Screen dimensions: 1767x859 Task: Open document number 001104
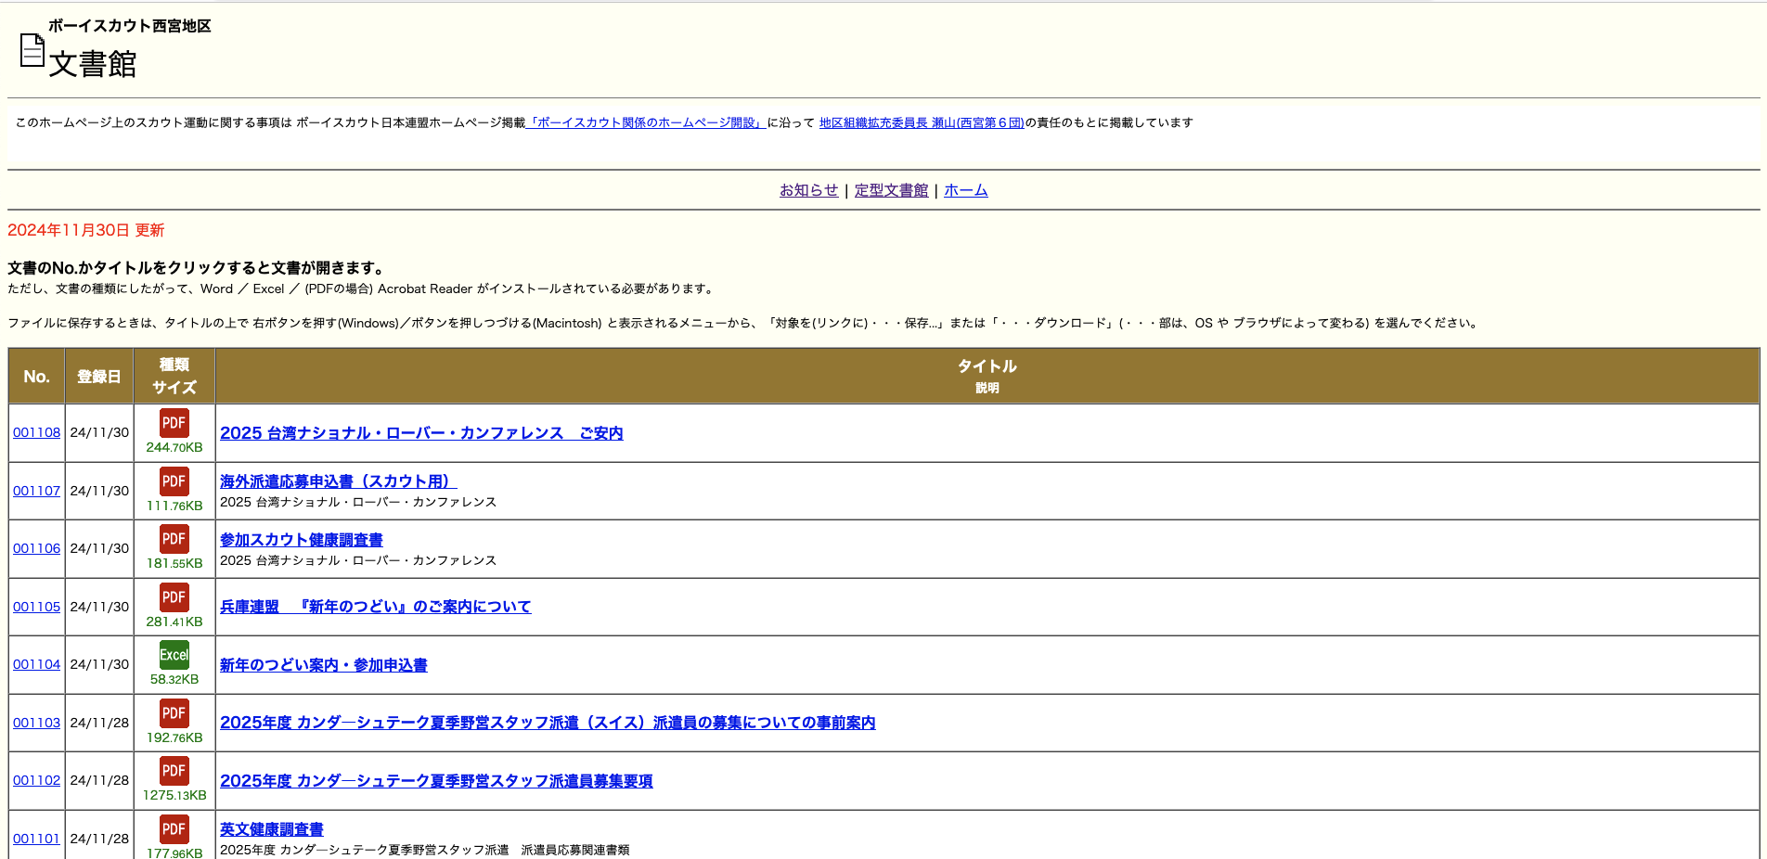pyautogui.click(x=36, y=664)
